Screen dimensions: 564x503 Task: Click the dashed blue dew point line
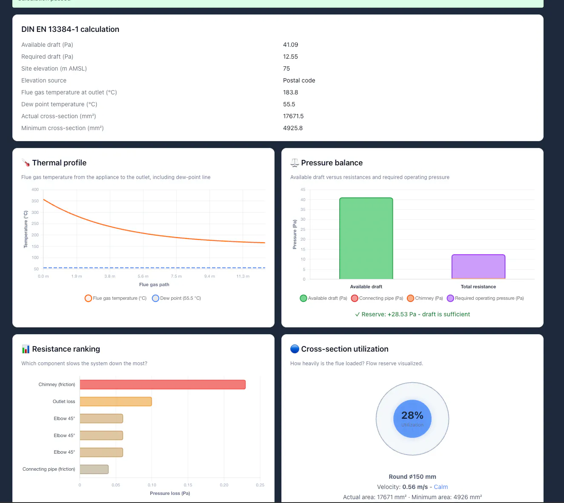click(x=154, y=268)
